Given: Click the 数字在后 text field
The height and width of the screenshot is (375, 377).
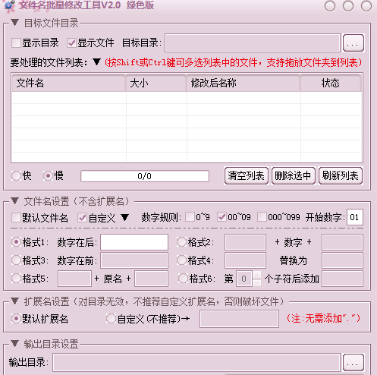Looking at the screenshot, I should [x=134, y=242].
